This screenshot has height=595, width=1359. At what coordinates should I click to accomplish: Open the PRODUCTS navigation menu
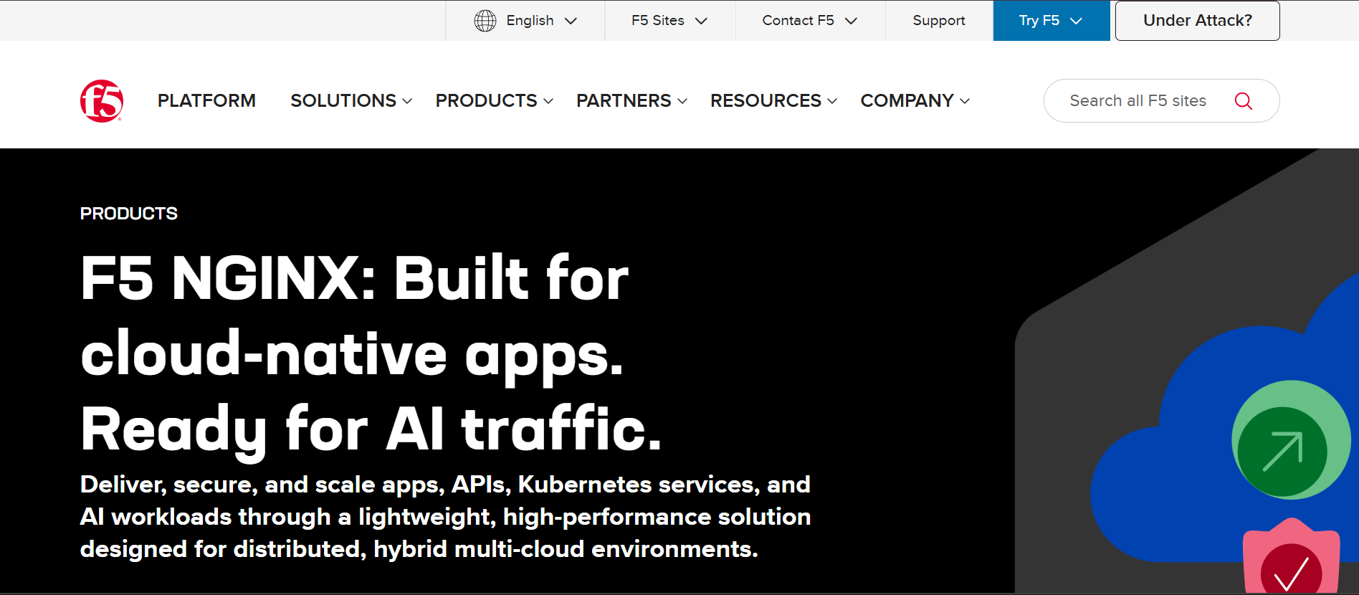486,101
